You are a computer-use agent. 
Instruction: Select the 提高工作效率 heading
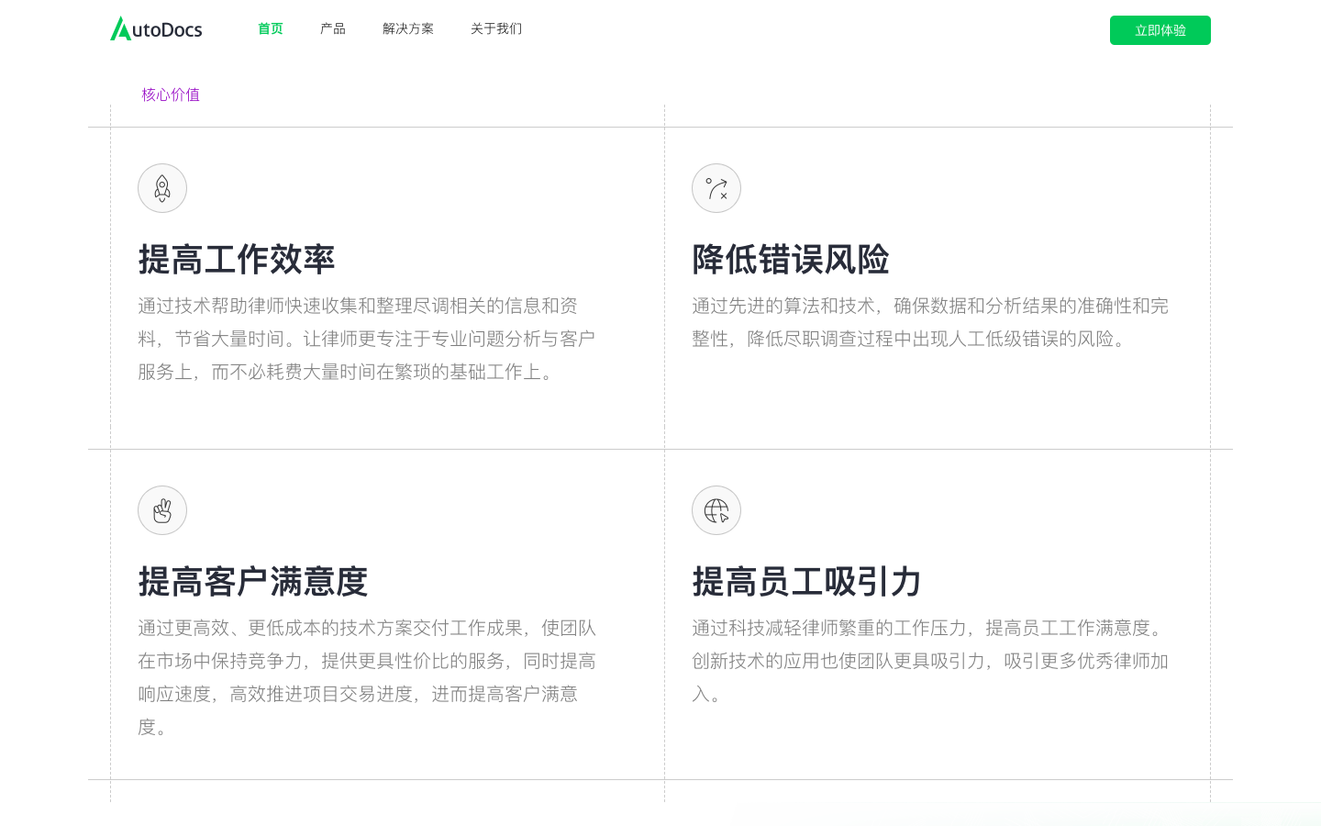coord(237,260)
